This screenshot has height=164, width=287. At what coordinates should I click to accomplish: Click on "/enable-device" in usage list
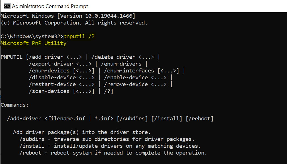coord(126,78)
